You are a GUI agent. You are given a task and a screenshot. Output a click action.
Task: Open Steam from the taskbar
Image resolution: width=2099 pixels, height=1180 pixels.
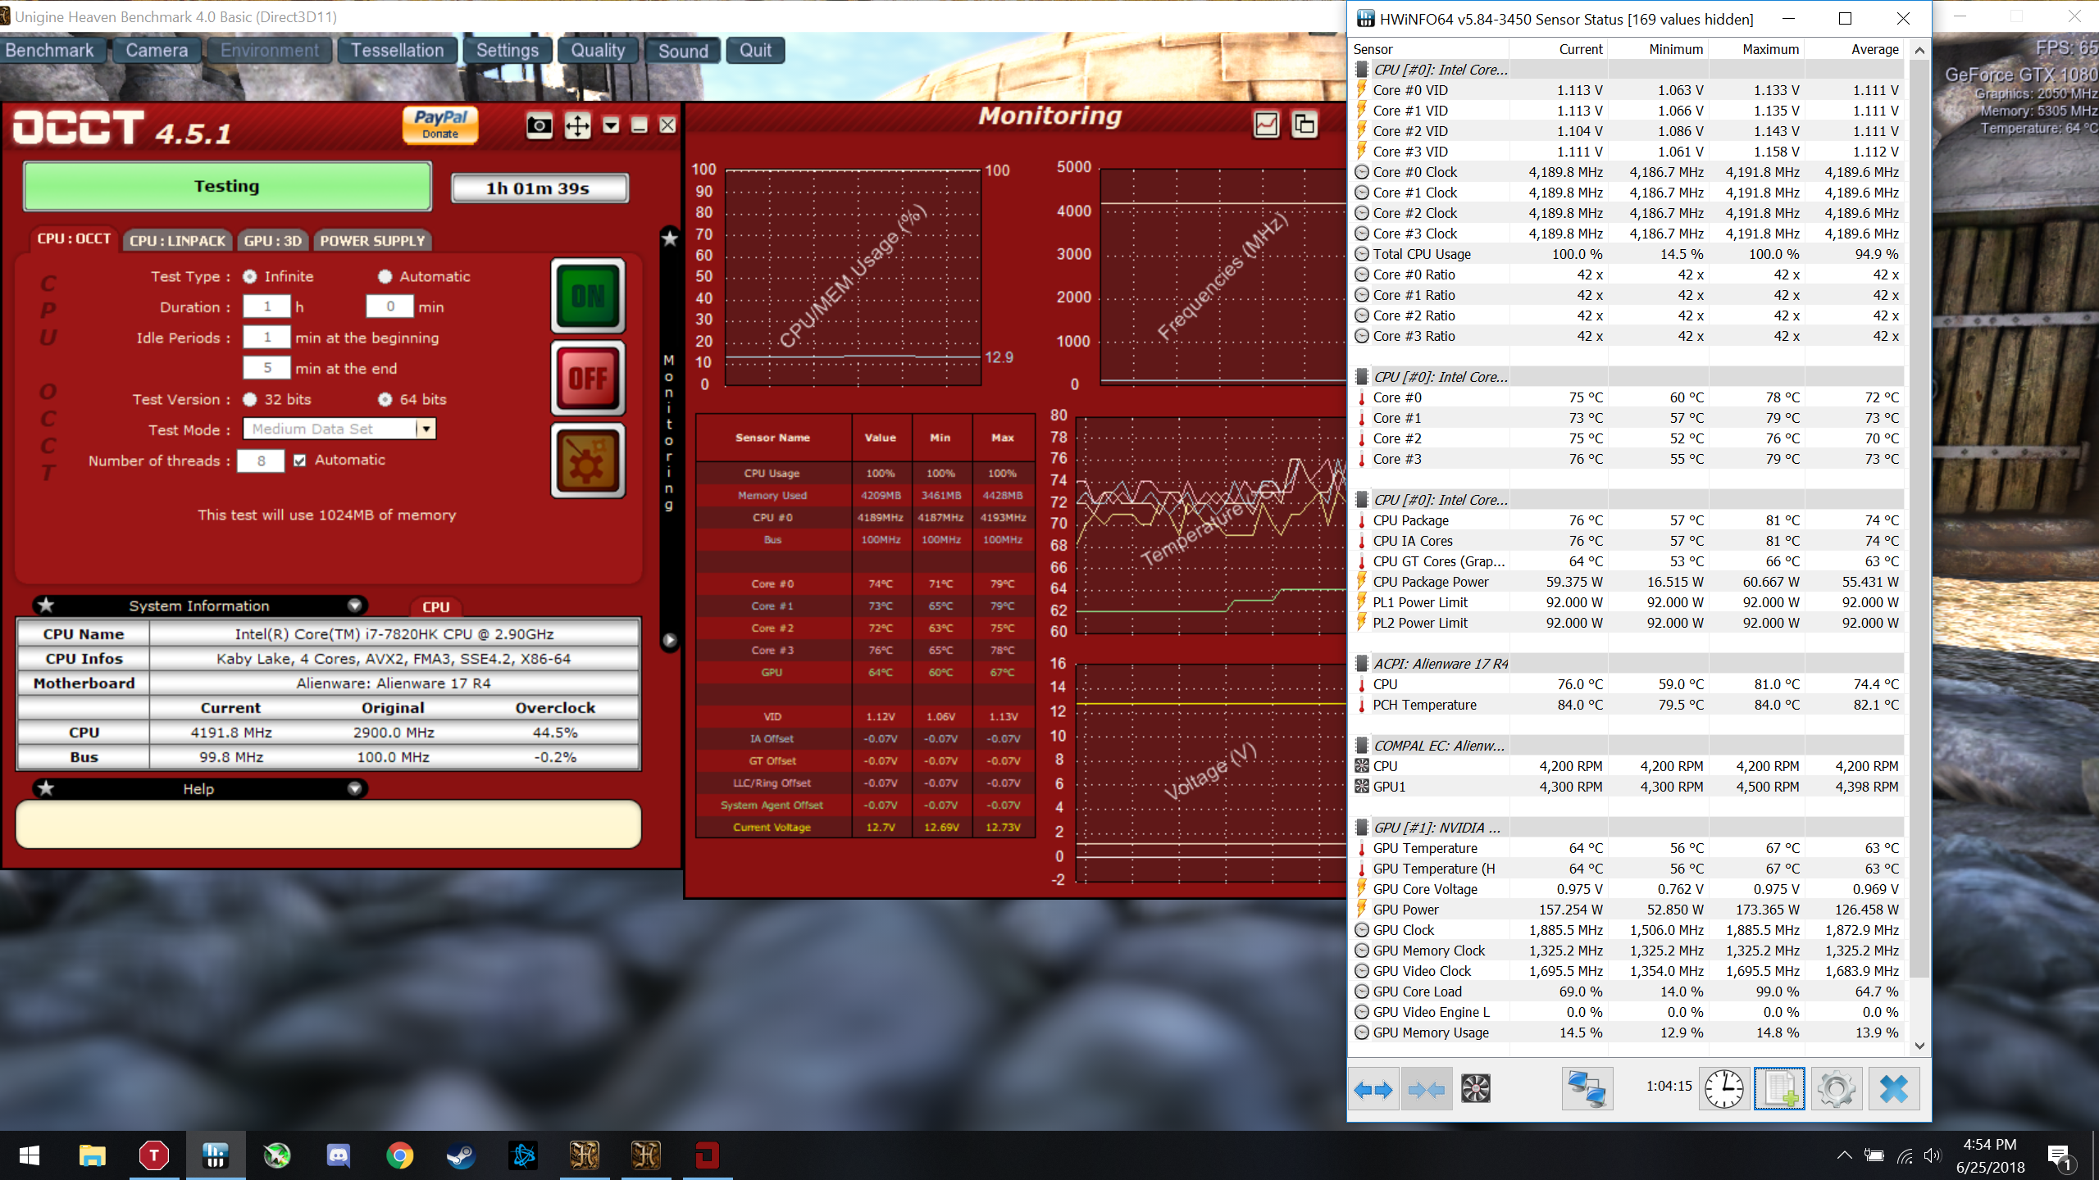pyautogui.click(x=461, y=1155)
